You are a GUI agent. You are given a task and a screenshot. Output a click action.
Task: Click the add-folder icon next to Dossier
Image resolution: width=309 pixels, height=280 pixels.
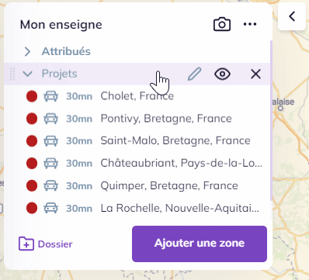[26, 244]
